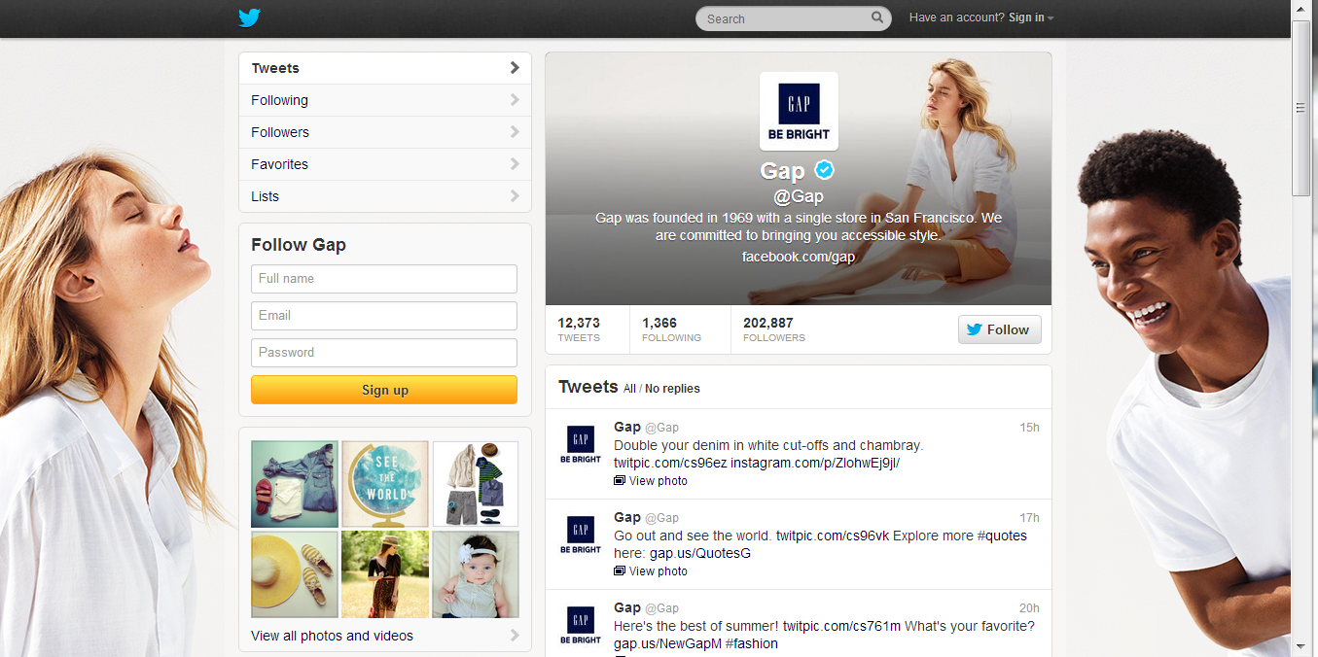Open folded clothes outfit thumbnail
The image size is (1318, 657).
[476, 484]
